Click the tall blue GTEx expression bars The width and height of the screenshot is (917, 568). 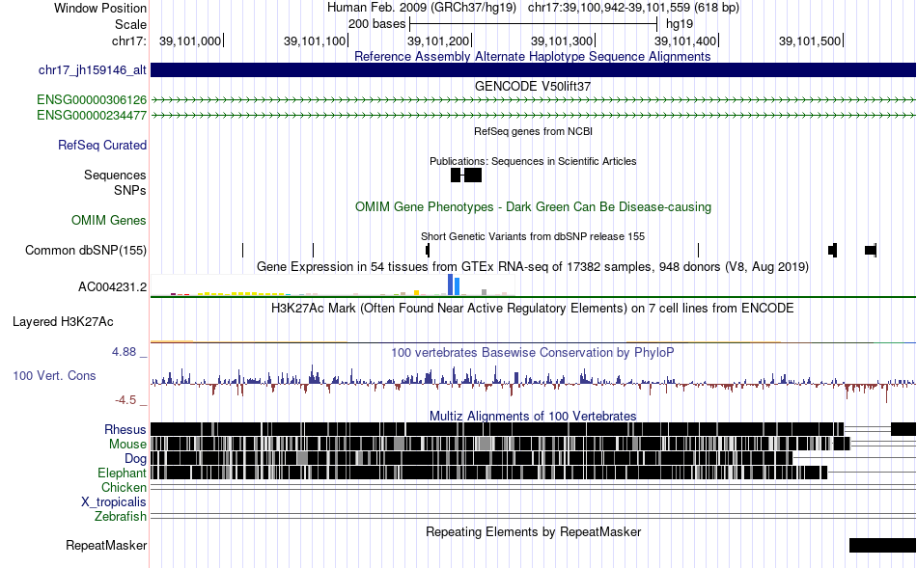click(x=454, y=284)
